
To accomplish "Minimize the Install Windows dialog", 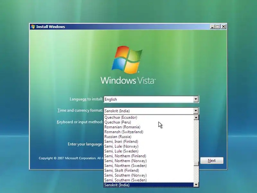I will click(x=212, y=27).
